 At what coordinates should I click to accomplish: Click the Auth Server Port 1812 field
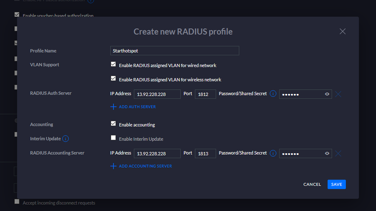(x=205, y=94)
